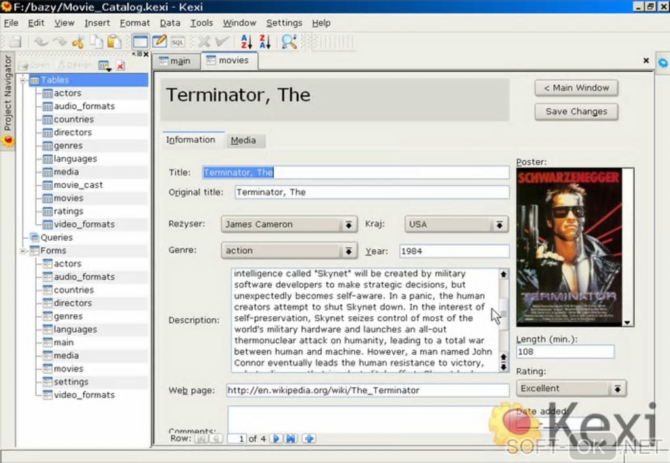This screenshot has width=670, height=463.
Task: Switch to Design view pencil icon
Action: pyautogui.click(x=159, y=42)
